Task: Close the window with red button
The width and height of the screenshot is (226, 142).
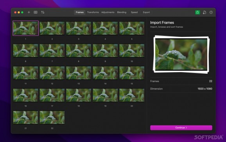Action: coord(15,12)
